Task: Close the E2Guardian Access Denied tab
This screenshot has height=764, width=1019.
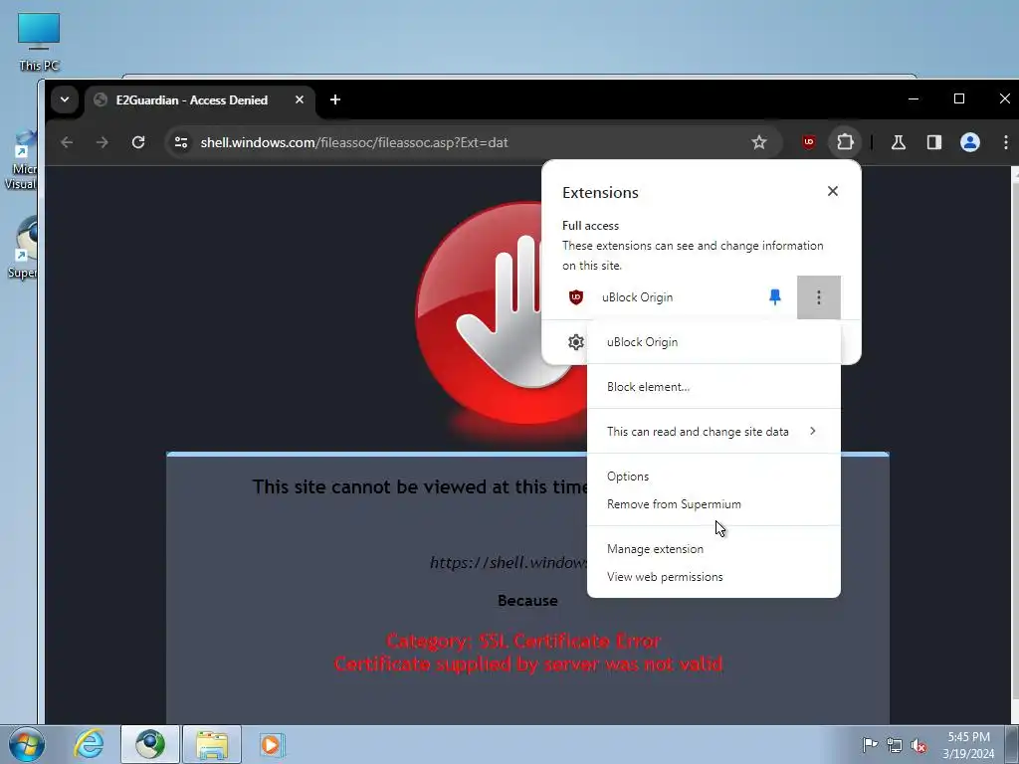Action: [x=299, y=99]
